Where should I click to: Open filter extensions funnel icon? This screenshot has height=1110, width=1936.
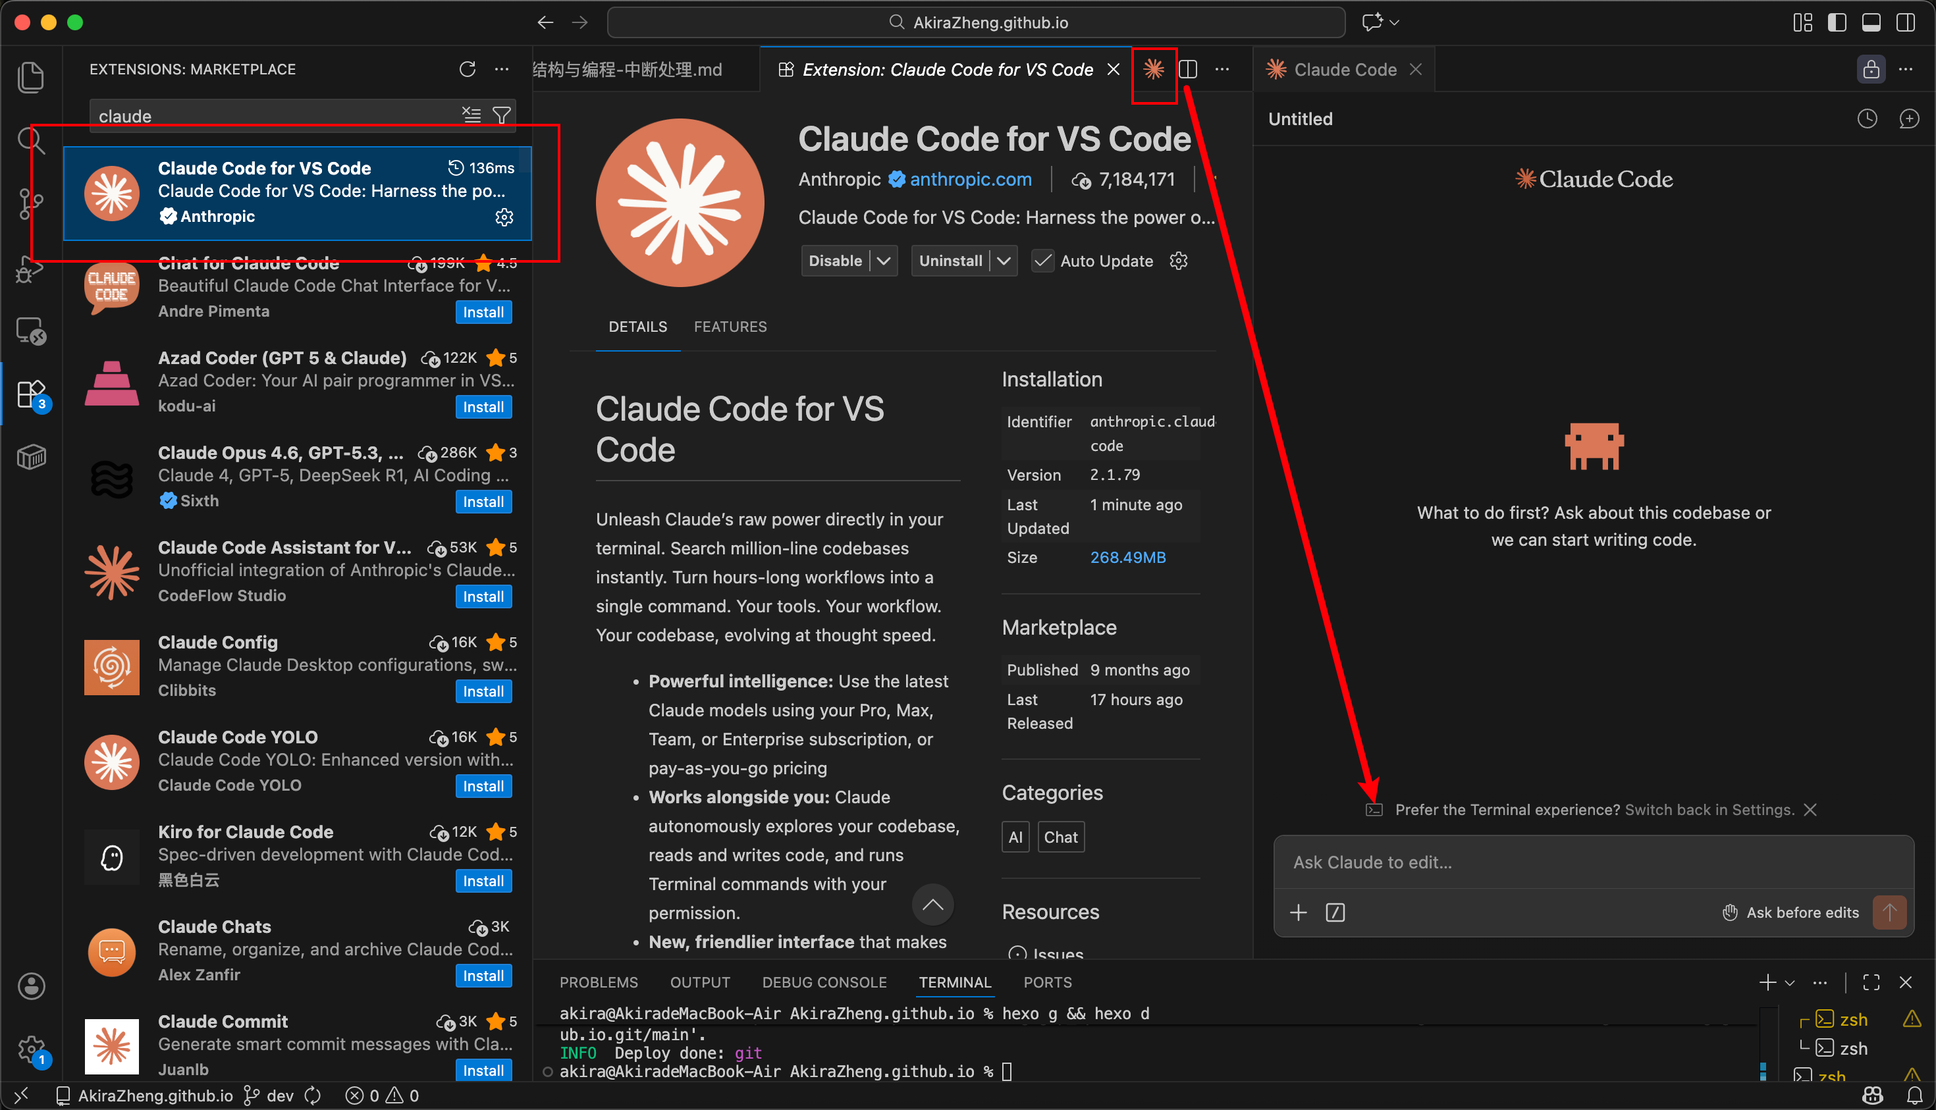(x=502, y=116)
